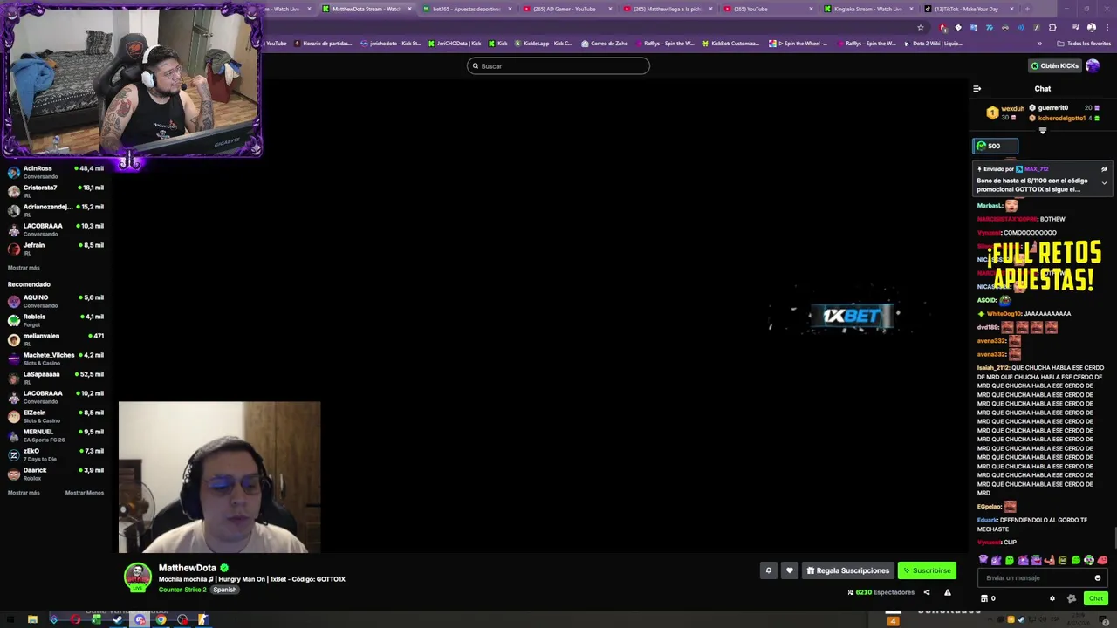Open LACOBRAAA followed channel with 10,3 mil
Viewport: 1117px width, 628px height.
point(56,229)
